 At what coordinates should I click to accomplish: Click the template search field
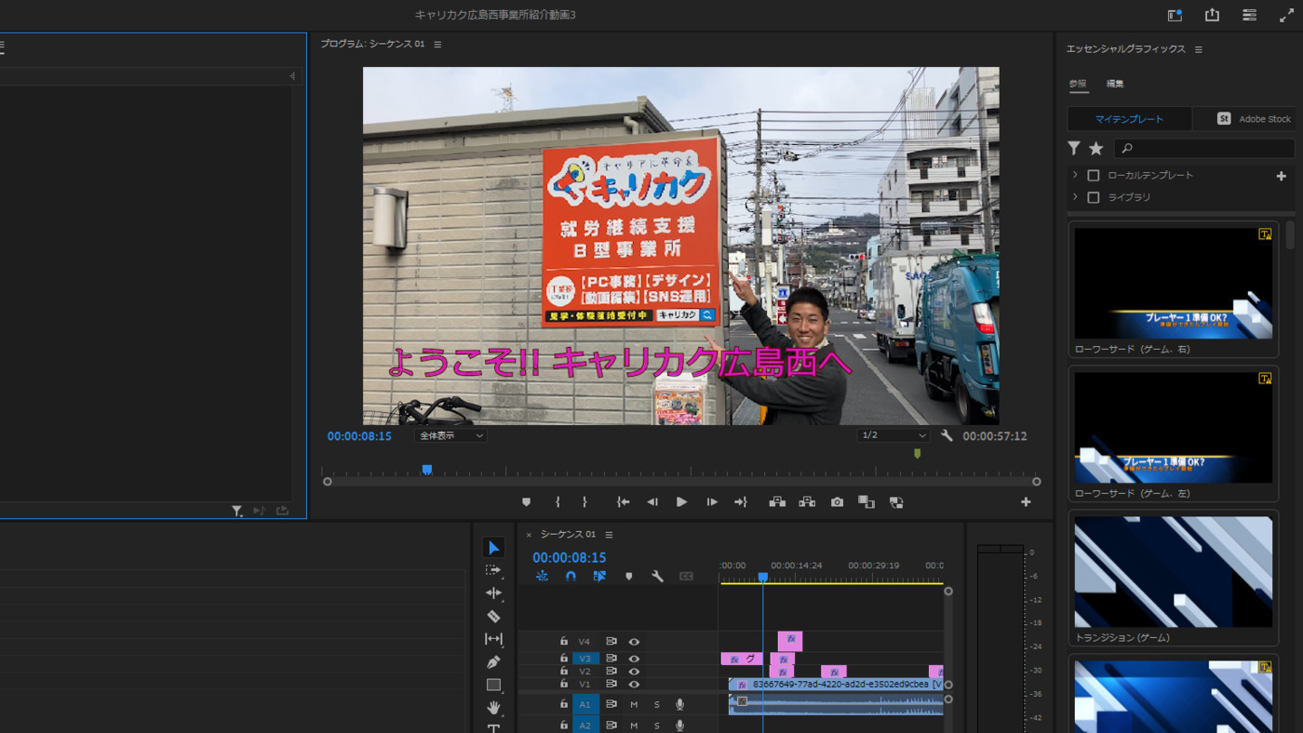[x=1203, y=148]
